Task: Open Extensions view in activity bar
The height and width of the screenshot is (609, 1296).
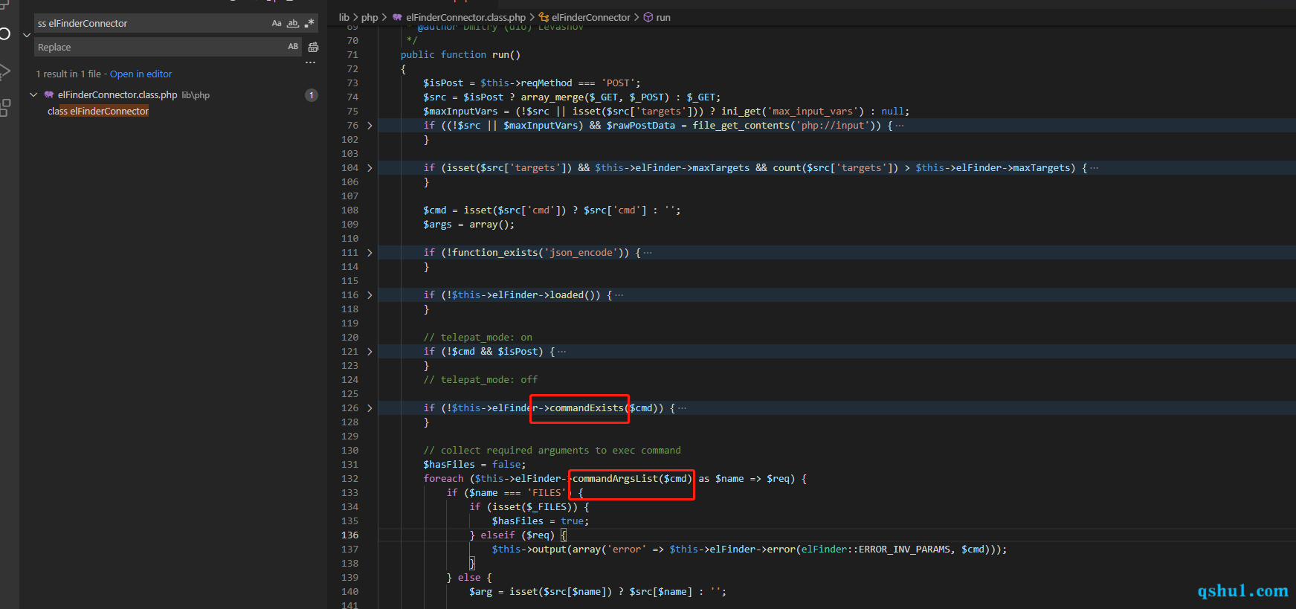Action: coord(5,108)
